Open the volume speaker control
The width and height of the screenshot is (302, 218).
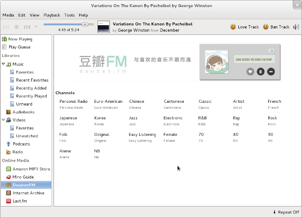pos(296,27)
